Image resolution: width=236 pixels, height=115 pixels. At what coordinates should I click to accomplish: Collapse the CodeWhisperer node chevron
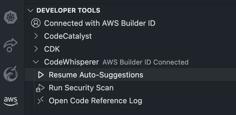click(x=36, y=62)
